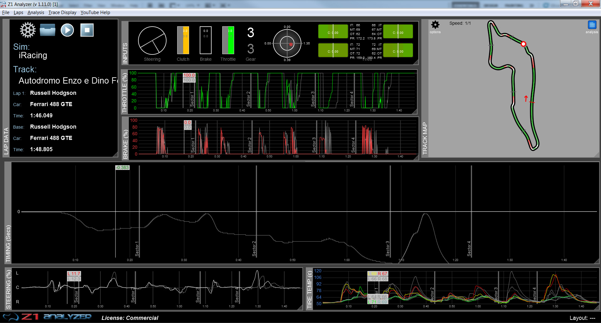Click the License: Commercial status text
Viewport: 601px width, 323px height.
pyautogui.click(x=130, y=318)
